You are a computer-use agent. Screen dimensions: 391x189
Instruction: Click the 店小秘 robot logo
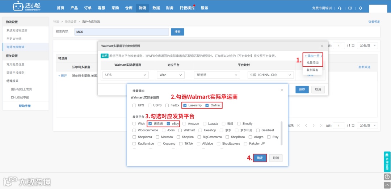[x=28, y=6]
